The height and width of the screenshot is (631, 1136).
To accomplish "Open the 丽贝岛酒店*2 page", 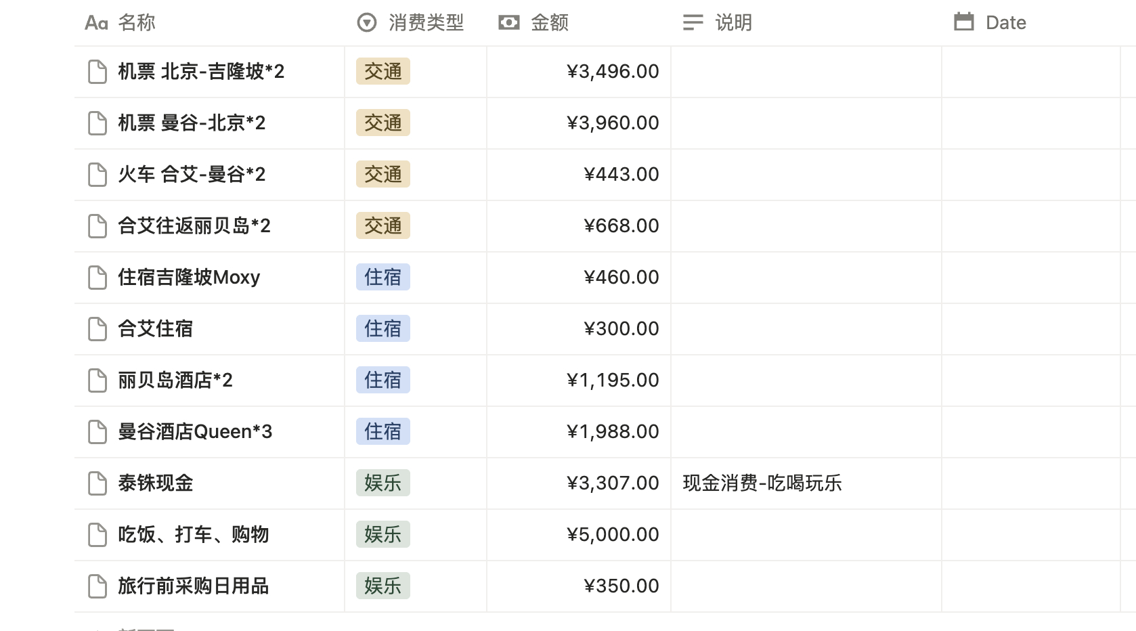I will [x=175, y=380].
